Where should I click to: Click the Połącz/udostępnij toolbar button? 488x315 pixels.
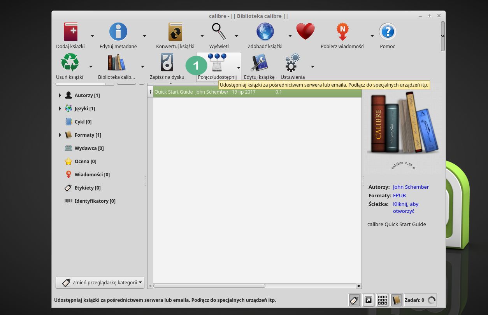click(218, 66)
